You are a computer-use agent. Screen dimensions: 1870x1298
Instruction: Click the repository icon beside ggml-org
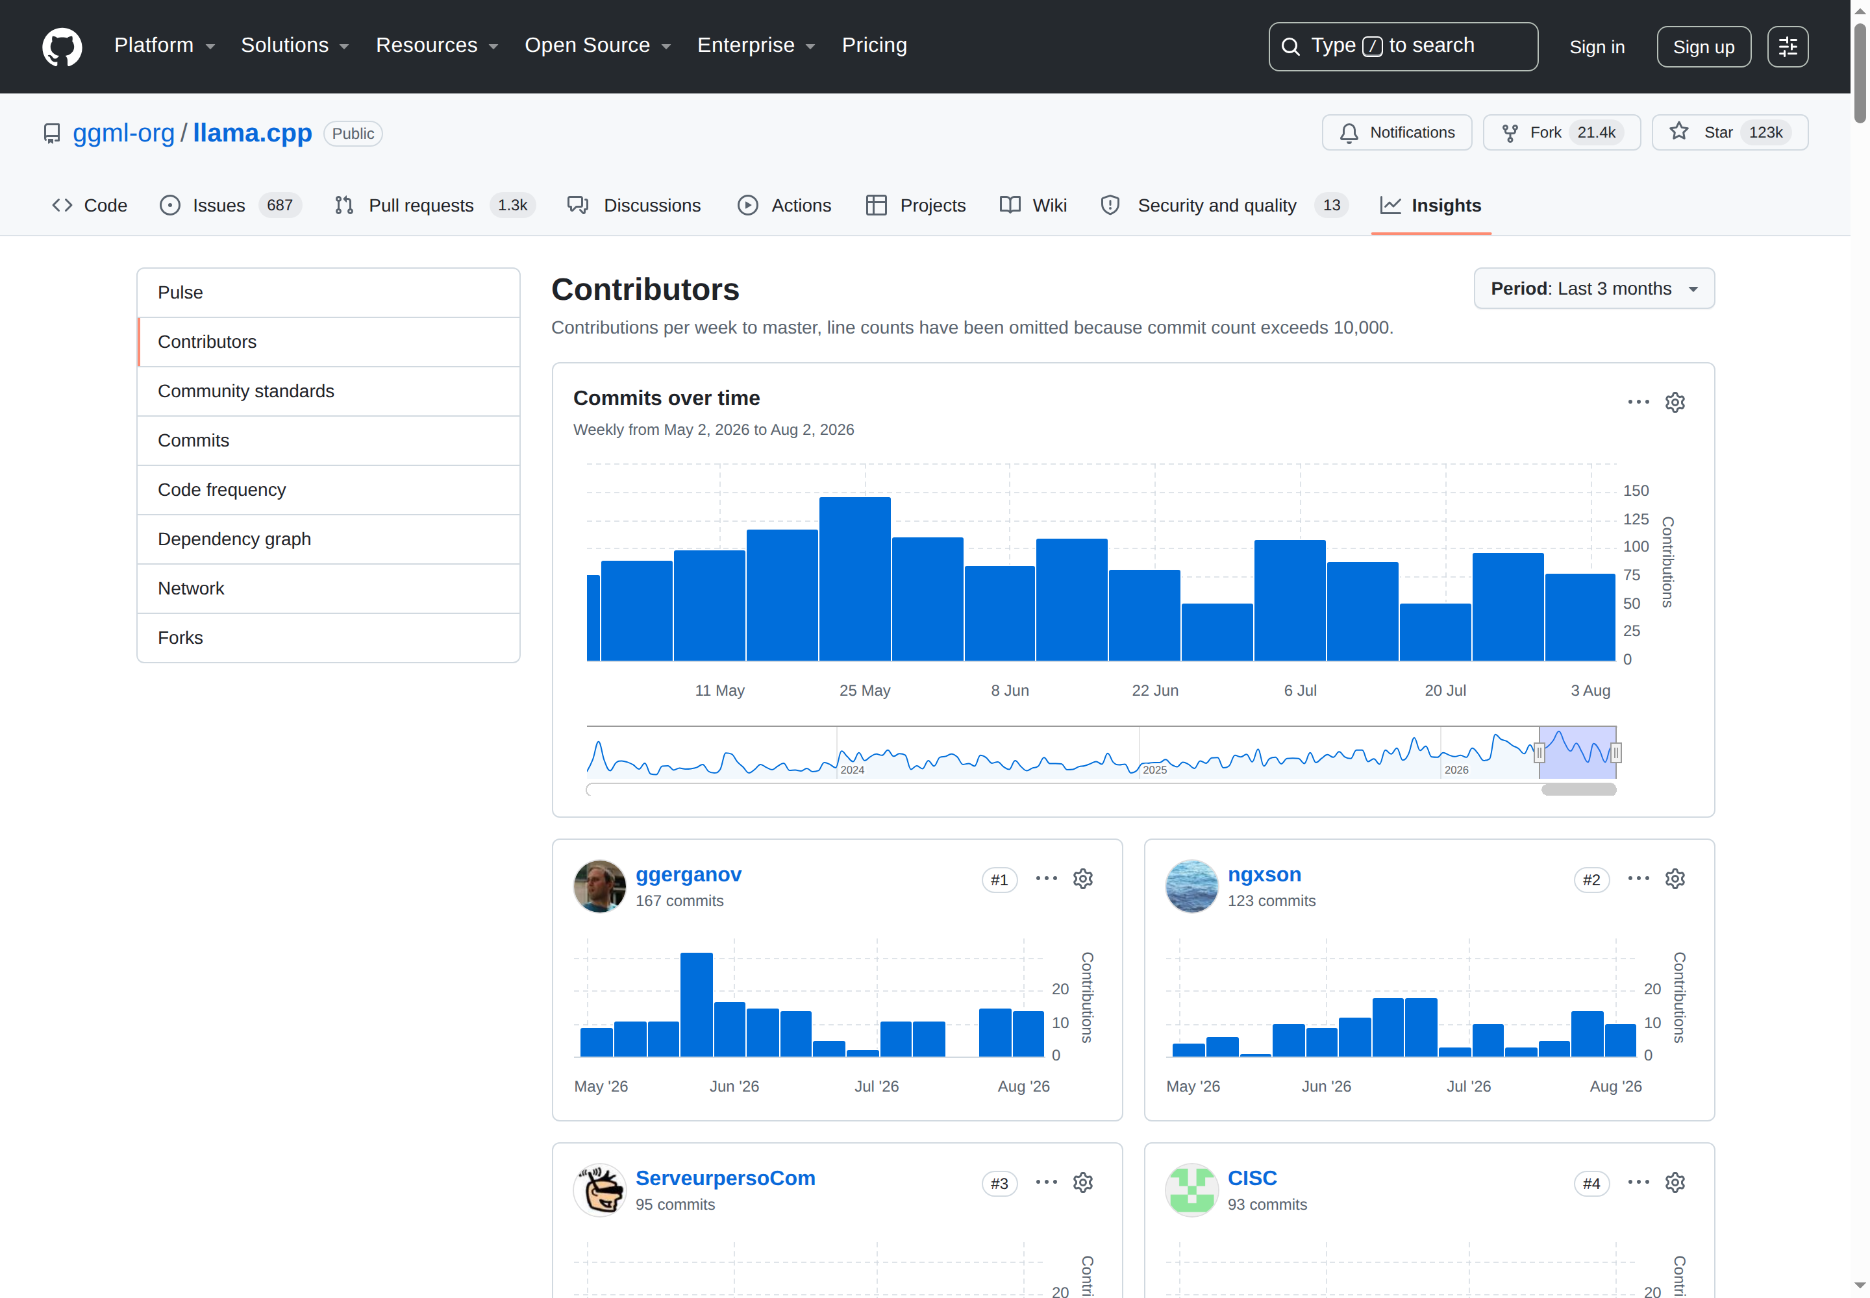[52, 134]
